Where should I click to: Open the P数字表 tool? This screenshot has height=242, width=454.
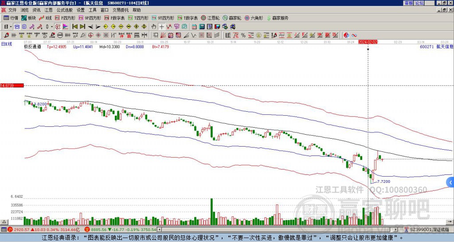coord(114,18)
